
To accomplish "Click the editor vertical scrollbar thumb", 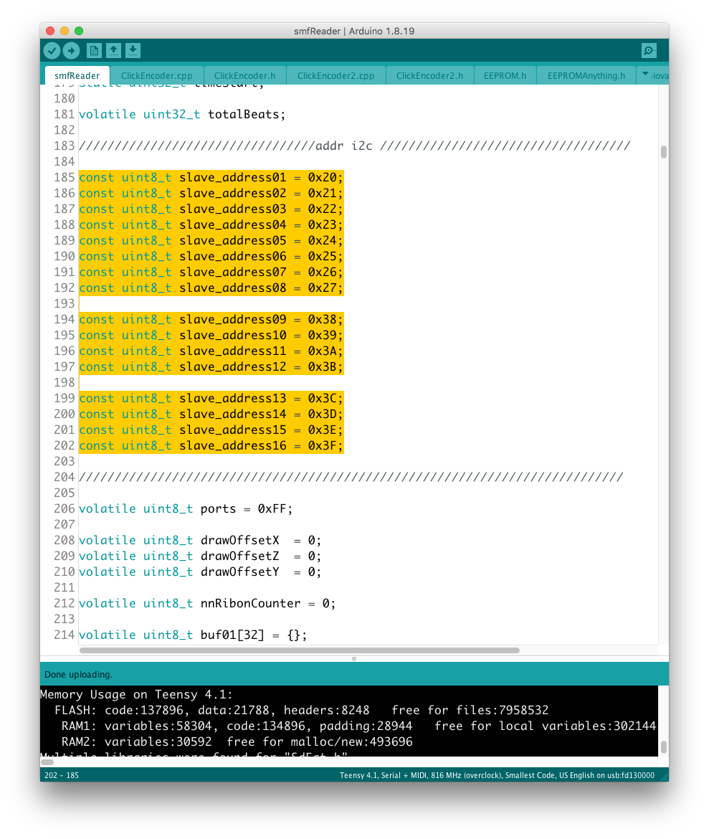I will (663, 152).
